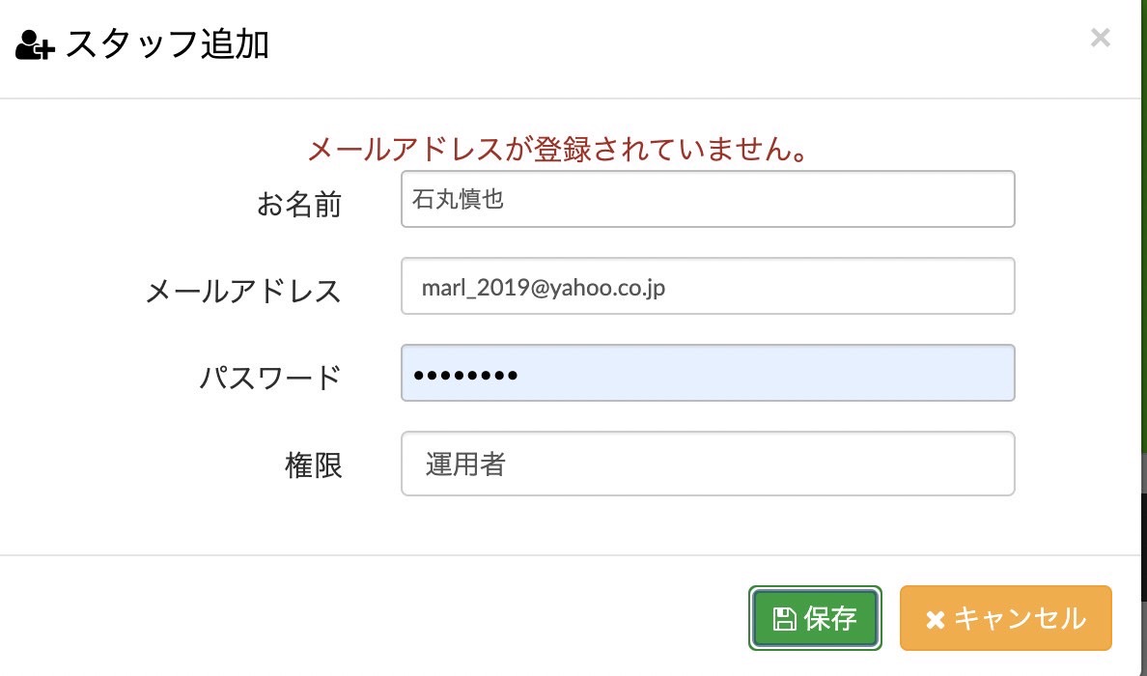Click the スタッフ追加 dialog title text
The image size is (1147, 676).
pos(168,44)
